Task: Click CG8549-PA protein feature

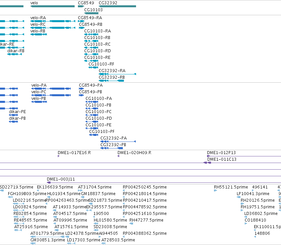Action: [x=81, y=89]
